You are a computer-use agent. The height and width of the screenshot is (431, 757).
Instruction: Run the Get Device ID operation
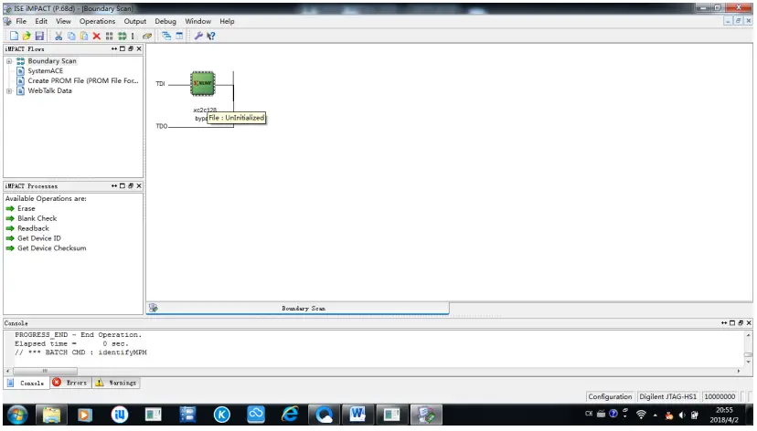click(x=39, y=238)
